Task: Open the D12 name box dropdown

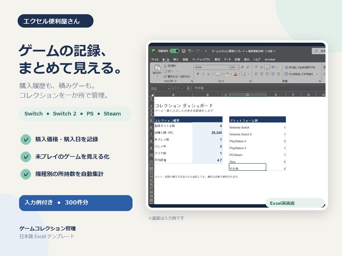Action: pos(169,88)
